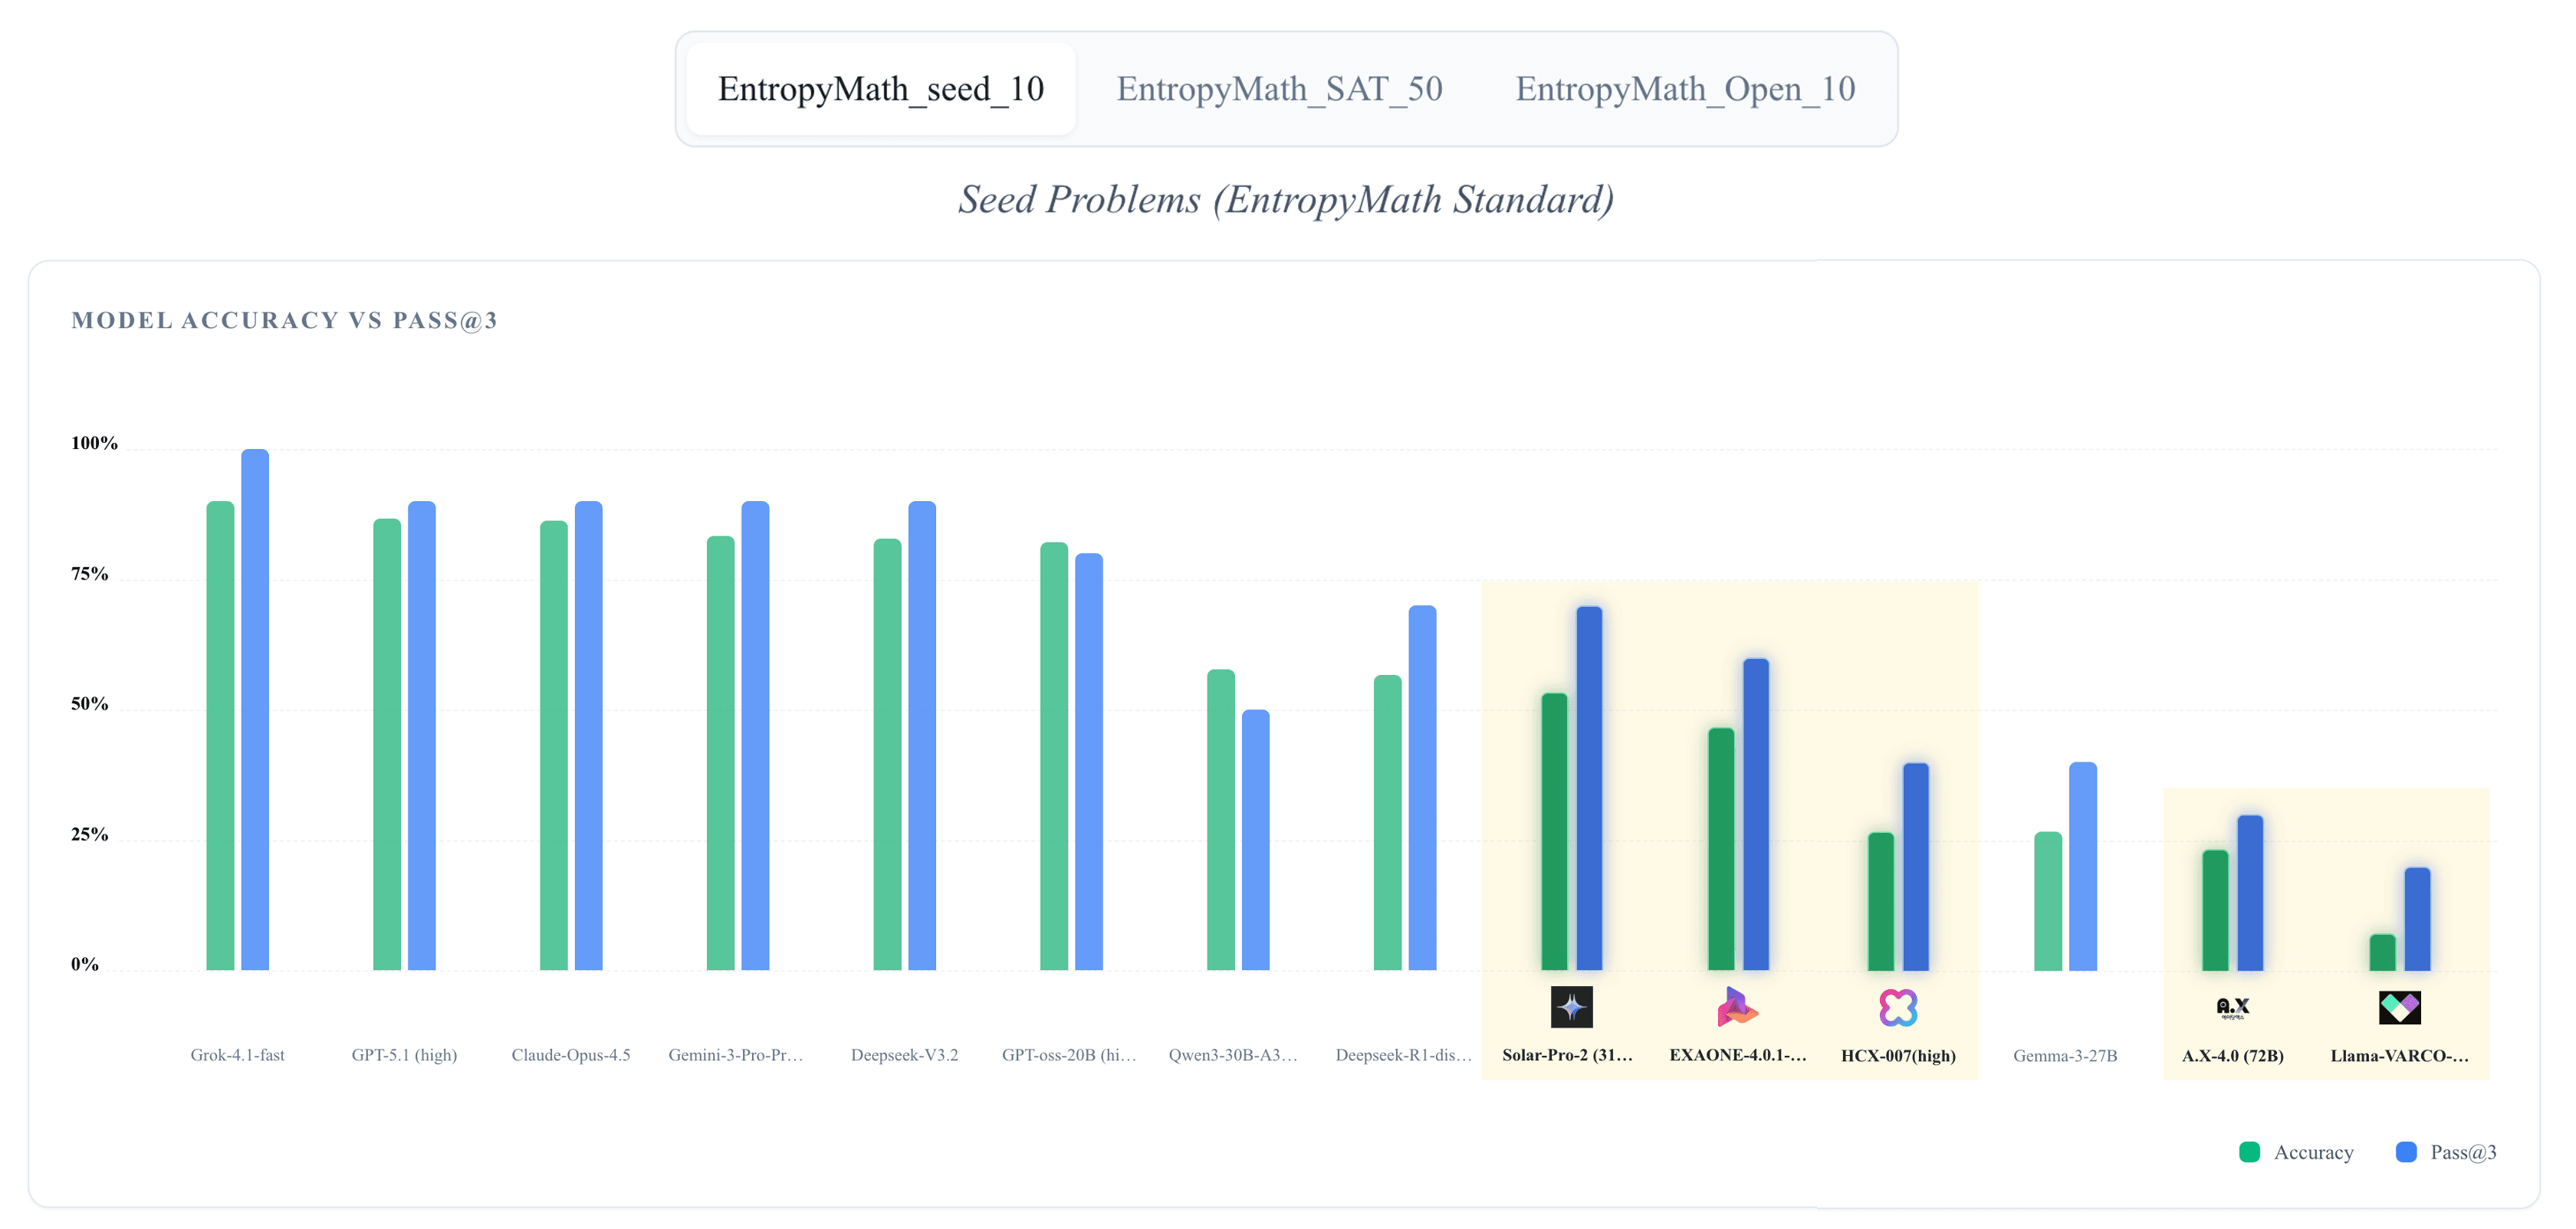
Task: Select the EntropyMath_seed_10 tab
Action: click(879, 88)
